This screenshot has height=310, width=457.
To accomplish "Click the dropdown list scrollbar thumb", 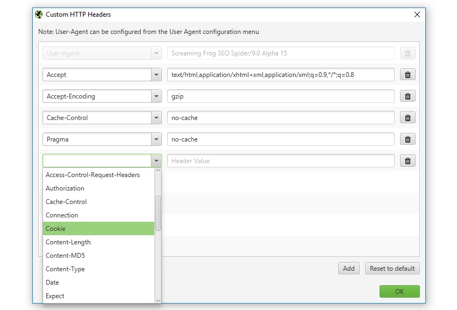I will (x=158, y=213).
